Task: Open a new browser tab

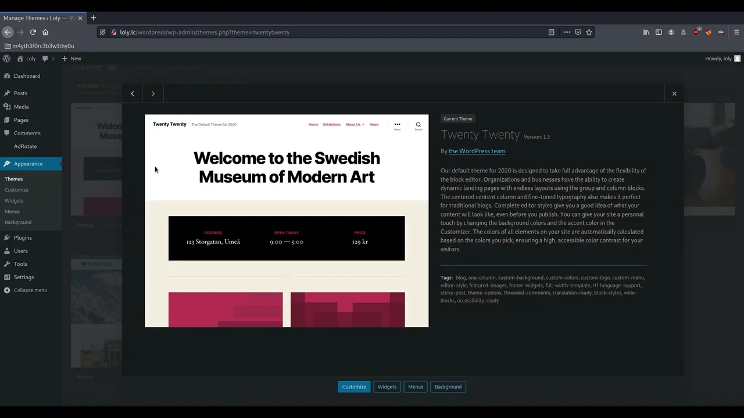Action: [93, 18]
